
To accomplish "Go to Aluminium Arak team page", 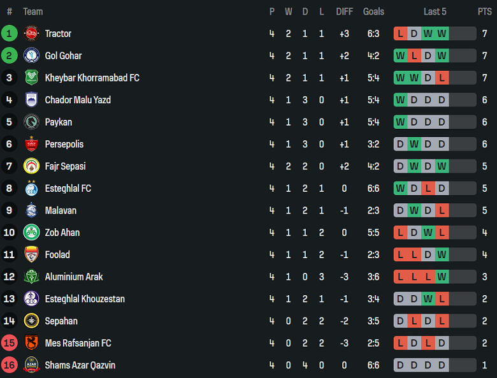I will 74,277.
